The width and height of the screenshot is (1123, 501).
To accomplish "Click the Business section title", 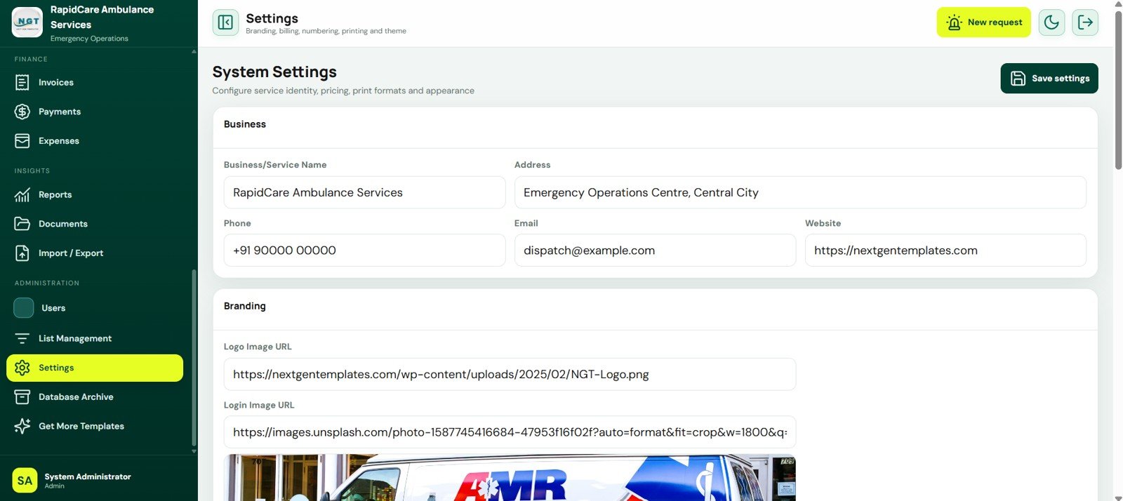I will (245, 124).
